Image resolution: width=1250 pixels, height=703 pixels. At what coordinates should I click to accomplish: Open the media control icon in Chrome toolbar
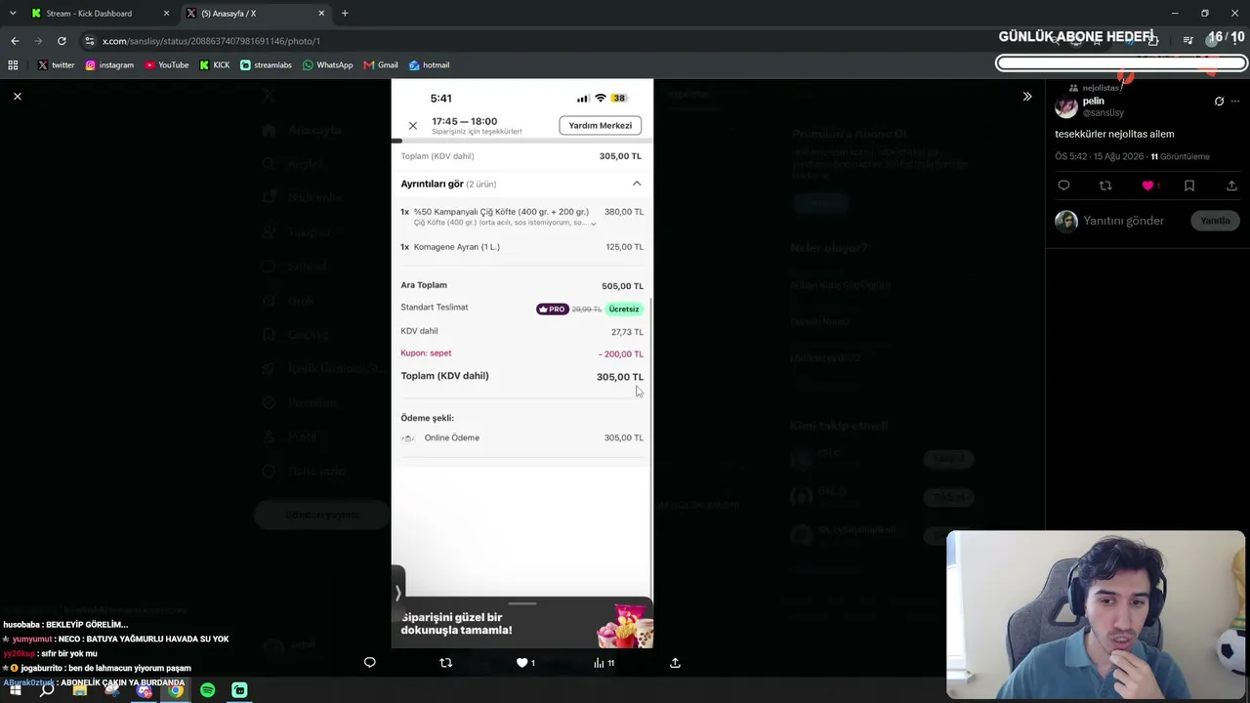(x=1187, y=40)
